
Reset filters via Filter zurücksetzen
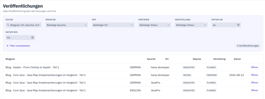(18, 46)
